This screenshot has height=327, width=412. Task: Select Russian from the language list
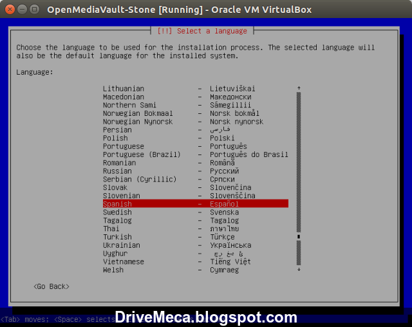coord(196,171)
